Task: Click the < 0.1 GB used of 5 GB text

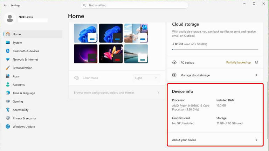Action: point(189,44)
